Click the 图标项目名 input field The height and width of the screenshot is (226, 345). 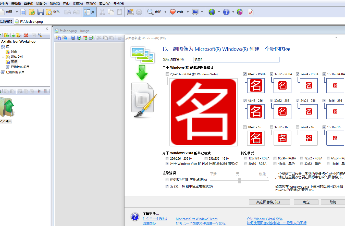point(236,59)
